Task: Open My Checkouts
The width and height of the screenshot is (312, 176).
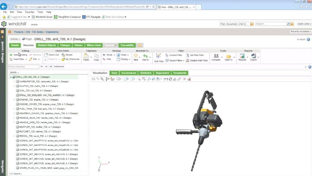Action: 70,59
